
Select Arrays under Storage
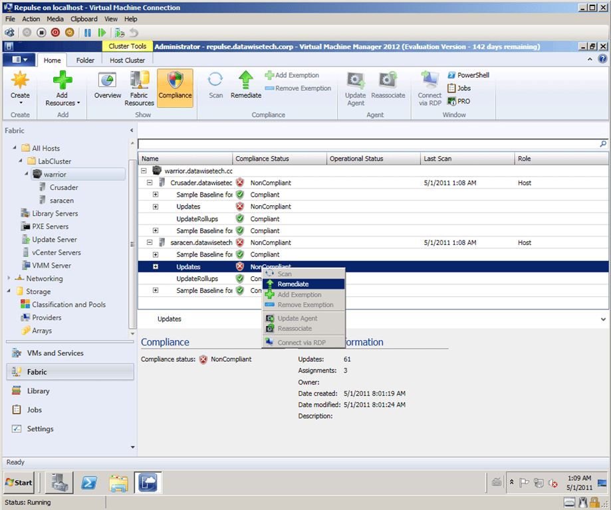[42, 331]
